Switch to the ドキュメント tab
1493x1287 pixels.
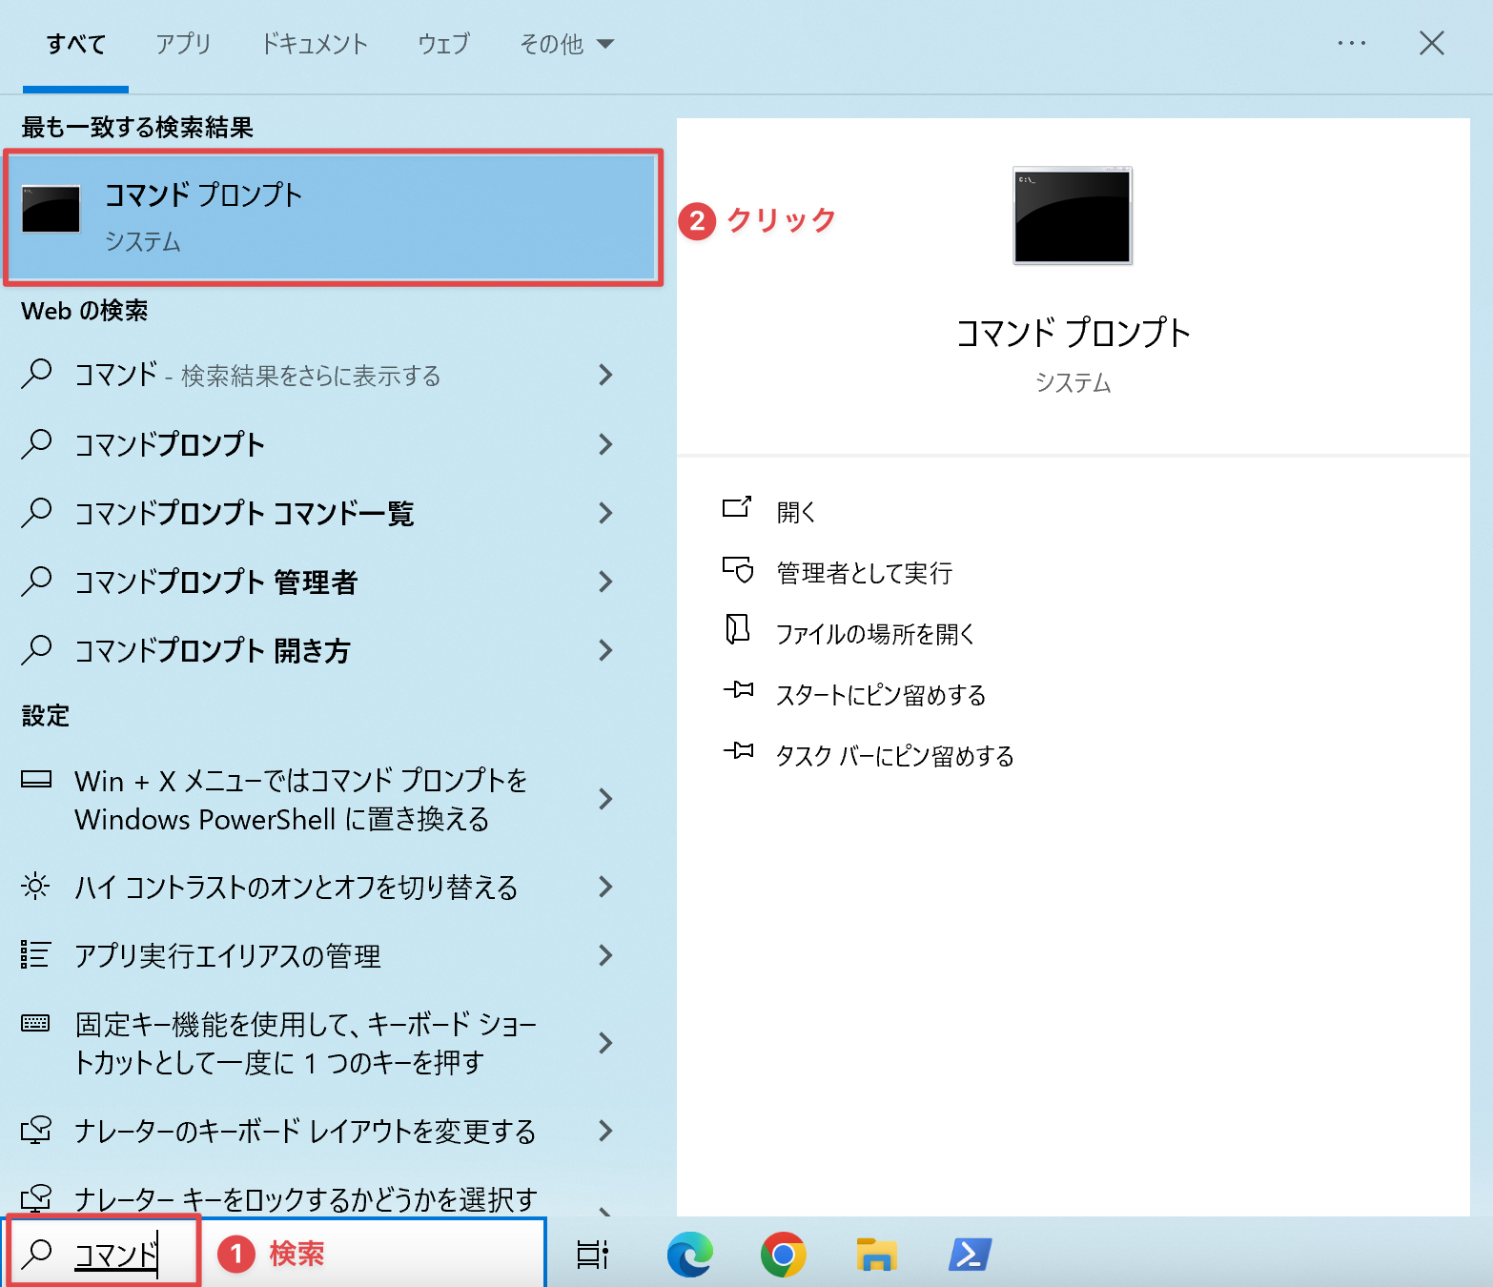[x=314, y=44]
